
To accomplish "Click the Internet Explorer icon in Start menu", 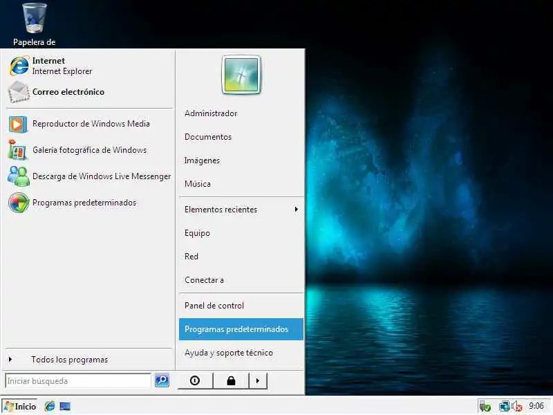I will click(19, 66).
